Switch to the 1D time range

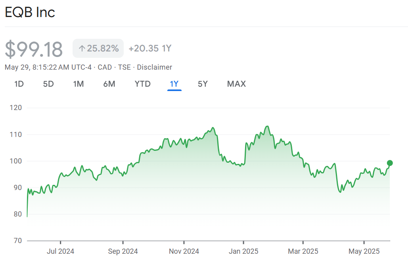click(x=19, y=84)
